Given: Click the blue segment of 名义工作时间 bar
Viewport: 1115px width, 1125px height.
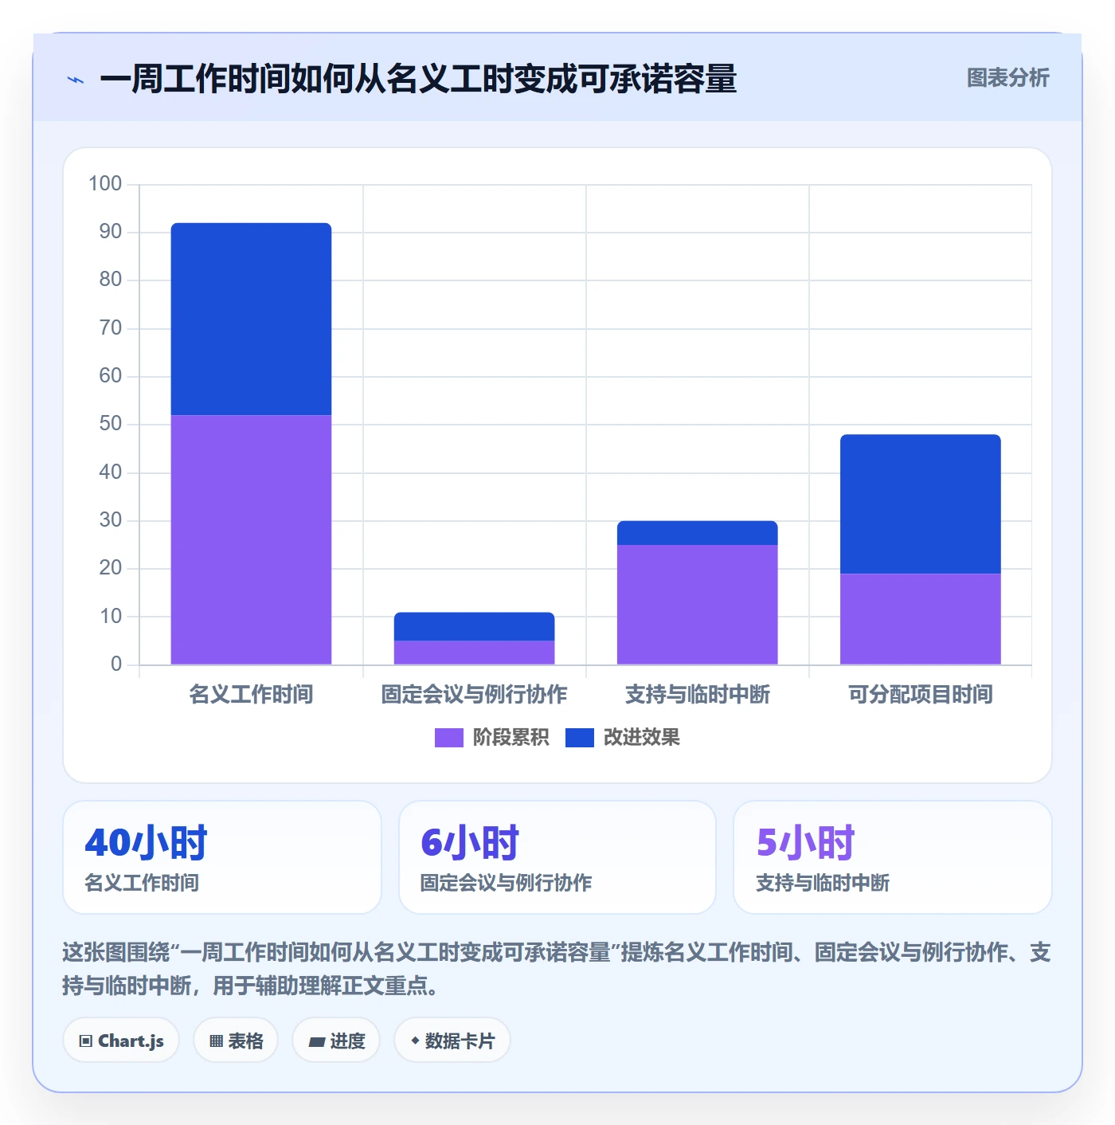Looking at the screenshot, I should [x=252, y=319].
